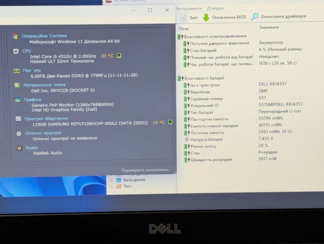Click the Оптичні пристрої heading link

point(43,133)
